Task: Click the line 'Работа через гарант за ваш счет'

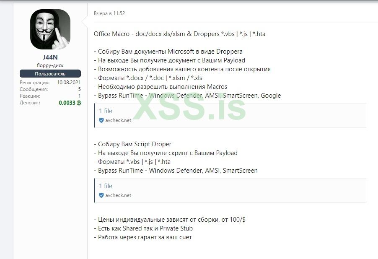Action: pyautogui.click(x=143, y=237)
